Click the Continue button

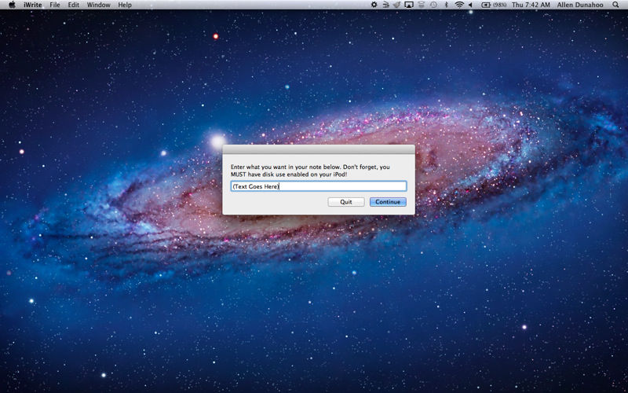point(388,202)
